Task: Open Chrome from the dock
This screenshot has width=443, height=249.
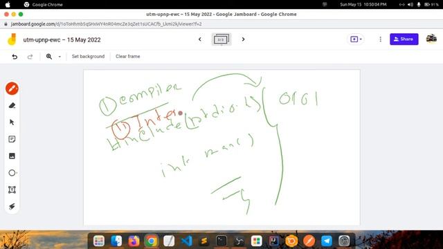Action: coord(152,241)
